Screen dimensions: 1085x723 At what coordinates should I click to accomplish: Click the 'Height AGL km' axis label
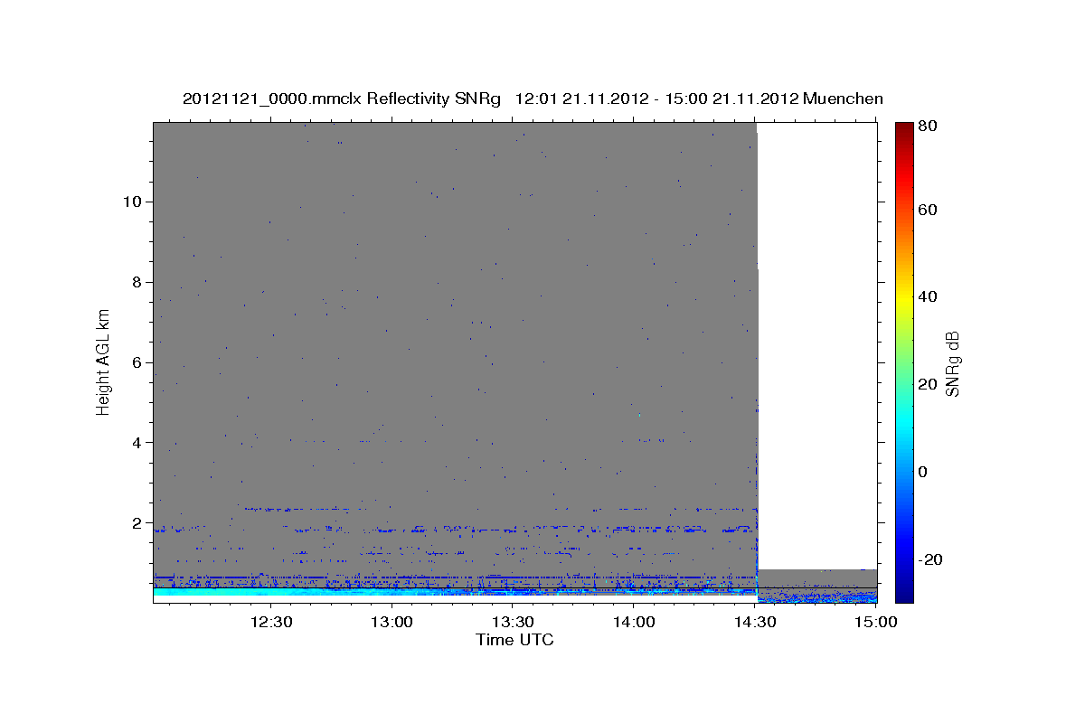pyautogui.click(x=104, y=361)
